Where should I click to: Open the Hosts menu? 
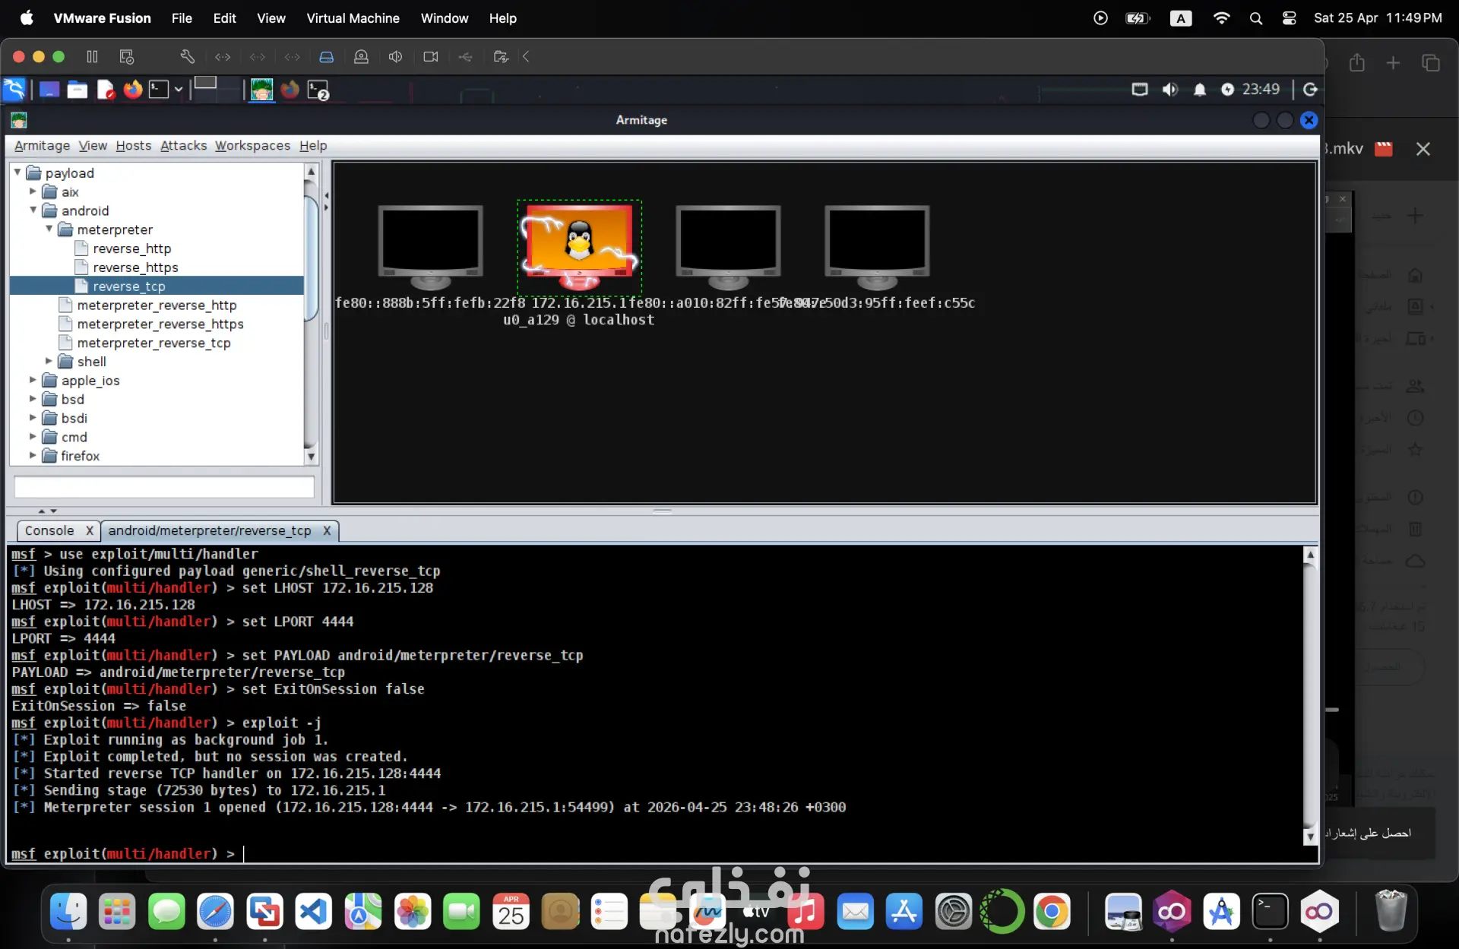134,145
